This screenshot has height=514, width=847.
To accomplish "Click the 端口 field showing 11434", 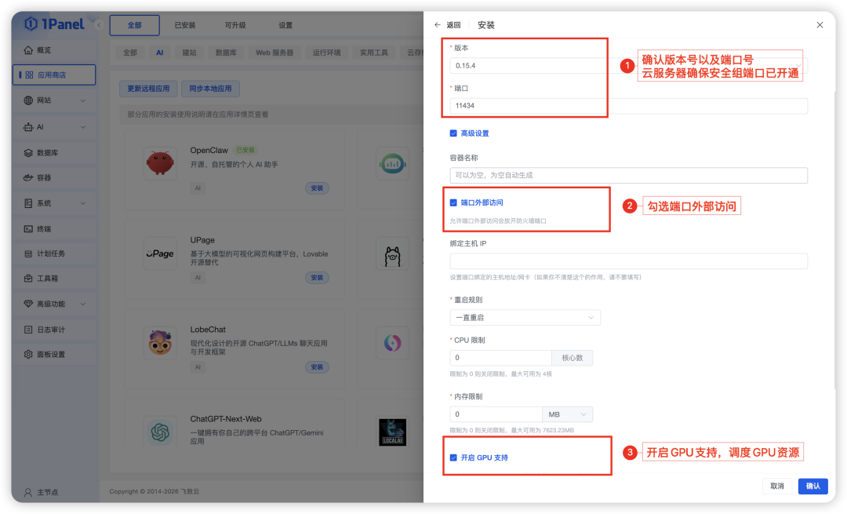I will (x=628, y=106).
